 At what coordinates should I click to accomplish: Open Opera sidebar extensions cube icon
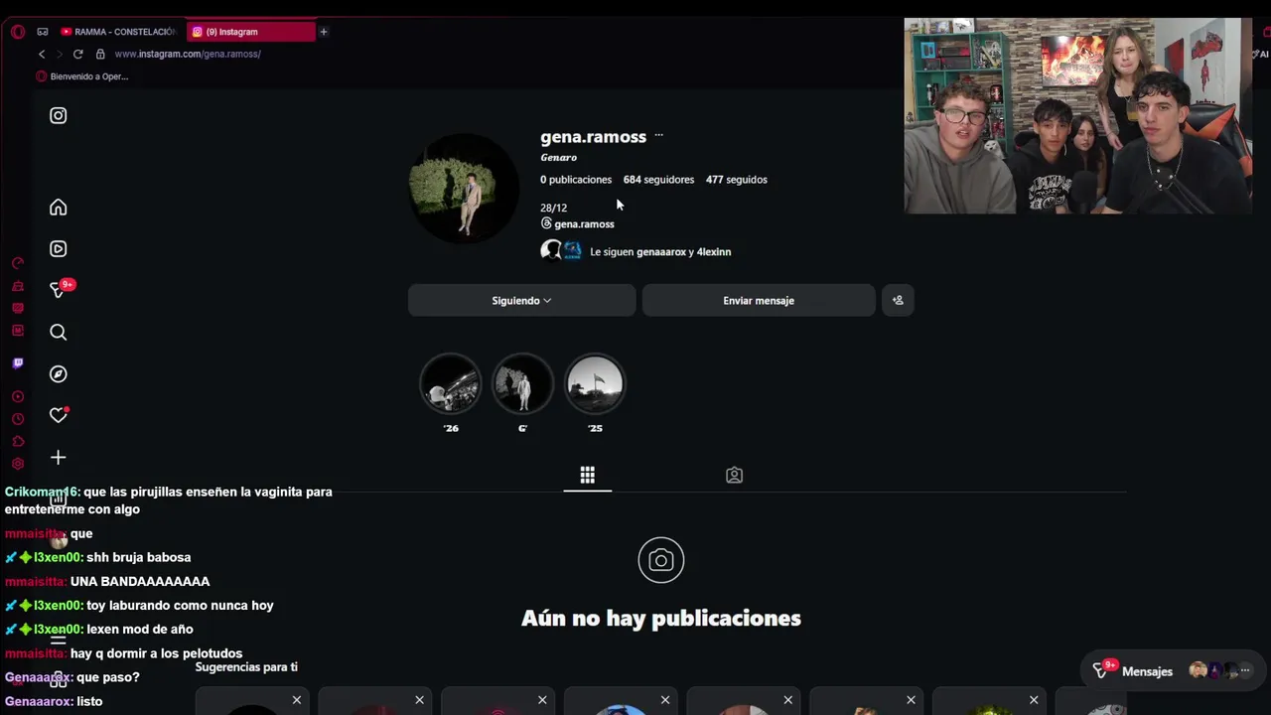(18, 441)
